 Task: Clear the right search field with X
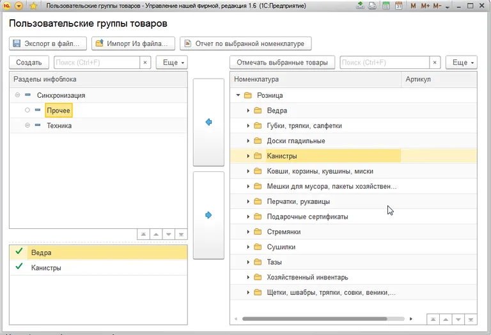435,63
